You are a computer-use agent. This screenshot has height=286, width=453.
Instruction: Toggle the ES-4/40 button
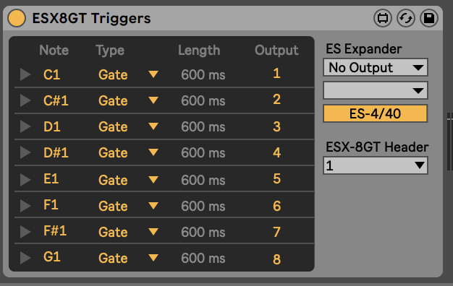(x=376, y=113)
